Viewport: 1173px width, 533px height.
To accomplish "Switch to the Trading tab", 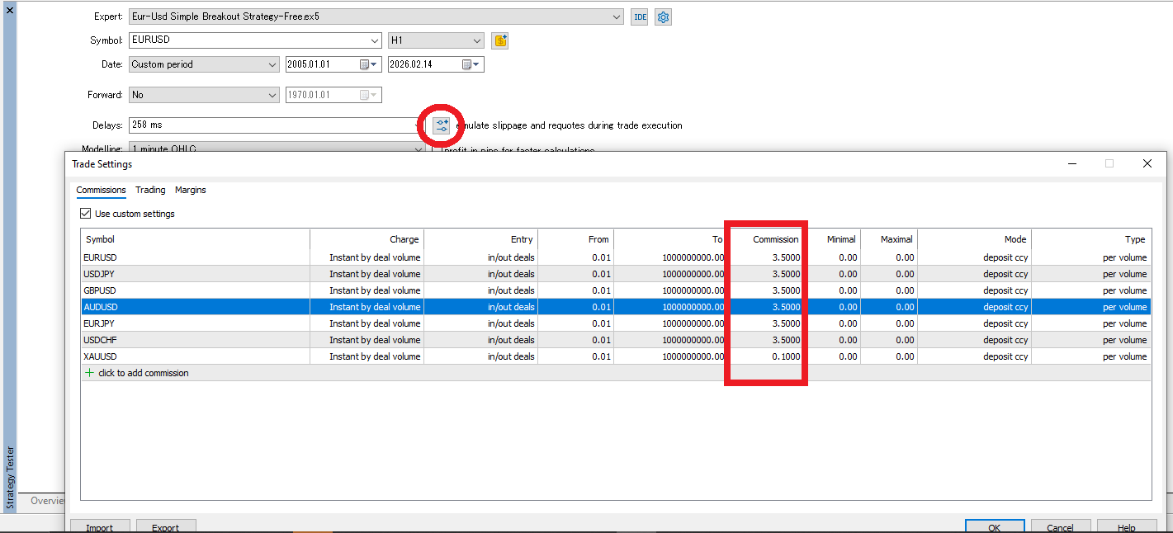I will 150,190.
